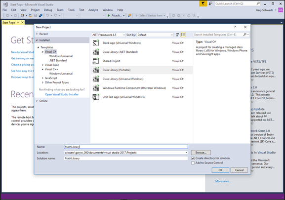The width and height of the screenshot is (285, 200).
Task: Click the Windows Runtime Component template icon
Action: coord(96,88)
